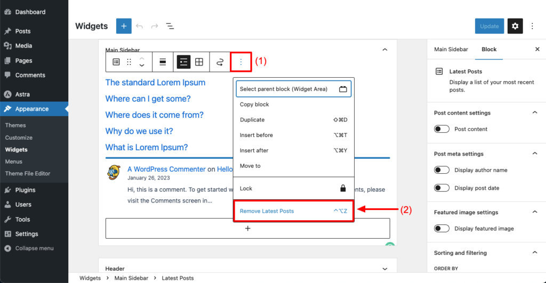Collapse the Post content settings section
Viewport: 546px width, 283px height.
tap(535, 113)
